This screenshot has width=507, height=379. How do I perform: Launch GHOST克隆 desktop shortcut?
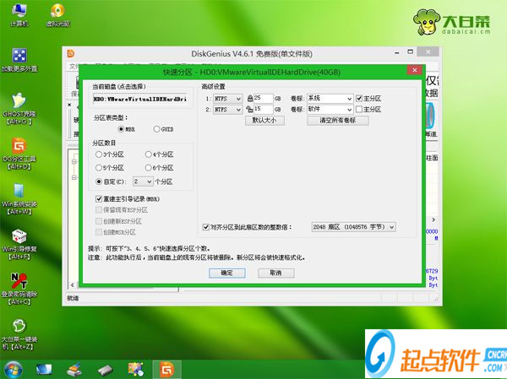click(x=19, y=108)
